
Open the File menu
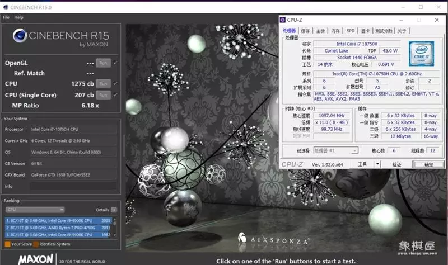(6, 17)
